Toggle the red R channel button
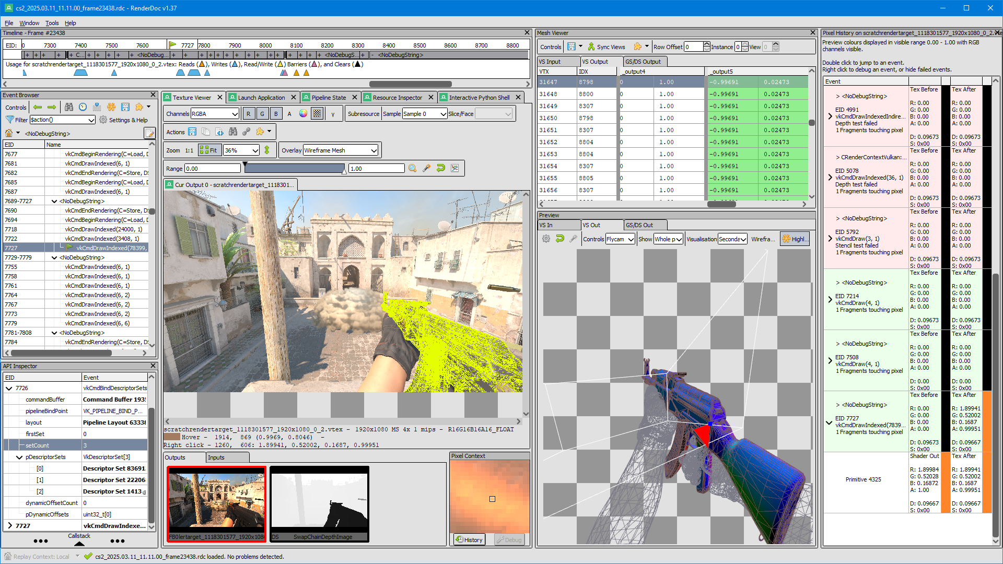Image resolution: width=1003 pixels, height=564 pixels. tap(248, 113)
